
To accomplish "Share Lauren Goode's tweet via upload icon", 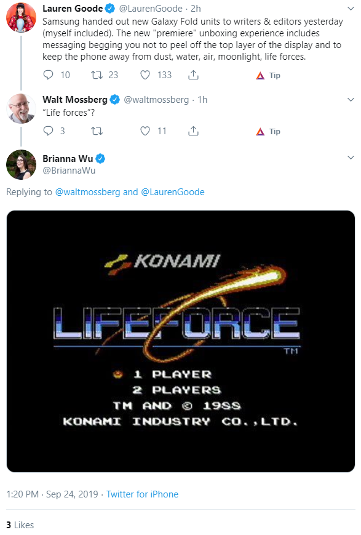I will 193,74.
